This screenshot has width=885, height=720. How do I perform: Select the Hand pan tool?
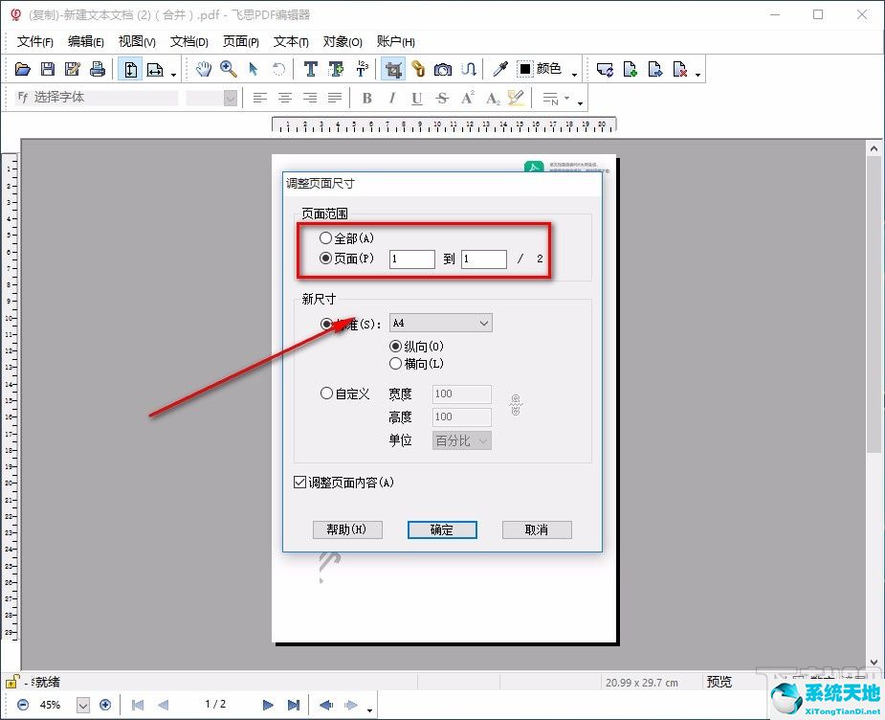(x=203, y=69)
